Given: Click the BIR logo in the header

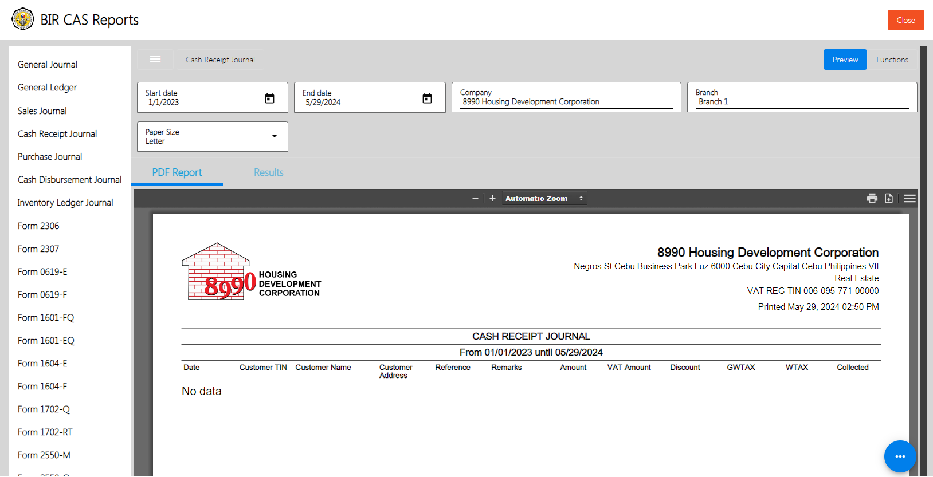Looking at the screenshot, I should point(23,19).
